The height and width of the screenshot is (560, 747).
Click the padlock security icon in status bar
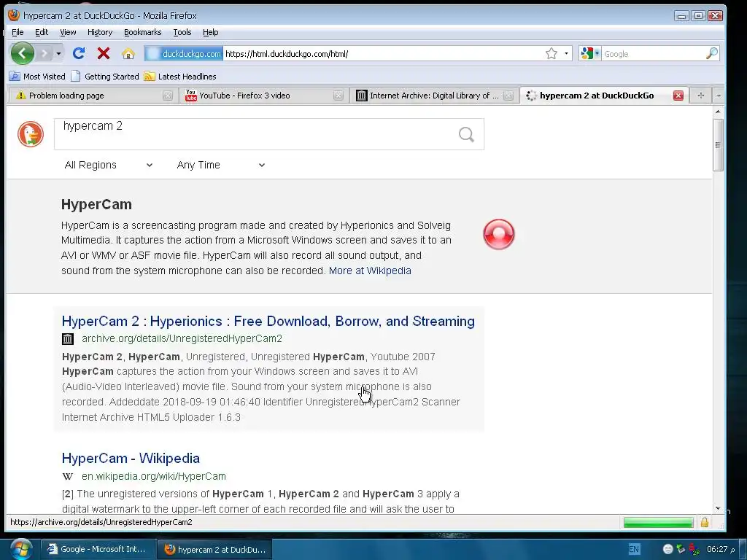[x=705, y=522]
